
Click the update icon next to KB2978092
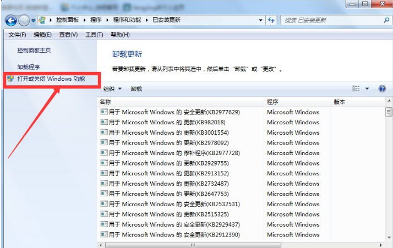tap(104, 142)
